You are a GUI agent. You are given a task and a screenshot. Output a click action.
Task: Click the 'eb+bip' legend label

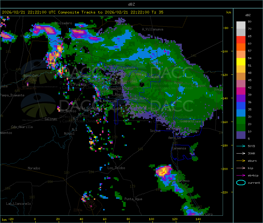point(253,176)
